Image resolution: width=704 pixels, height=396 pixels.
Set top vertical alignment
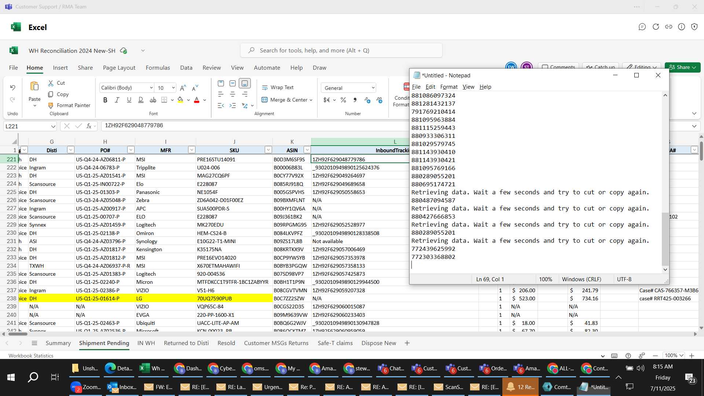click(x=221, y=84)
